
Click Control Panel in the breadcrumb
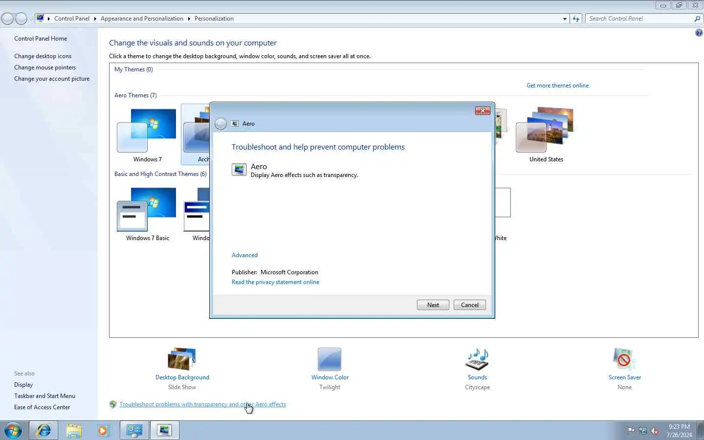coord(72,19)
